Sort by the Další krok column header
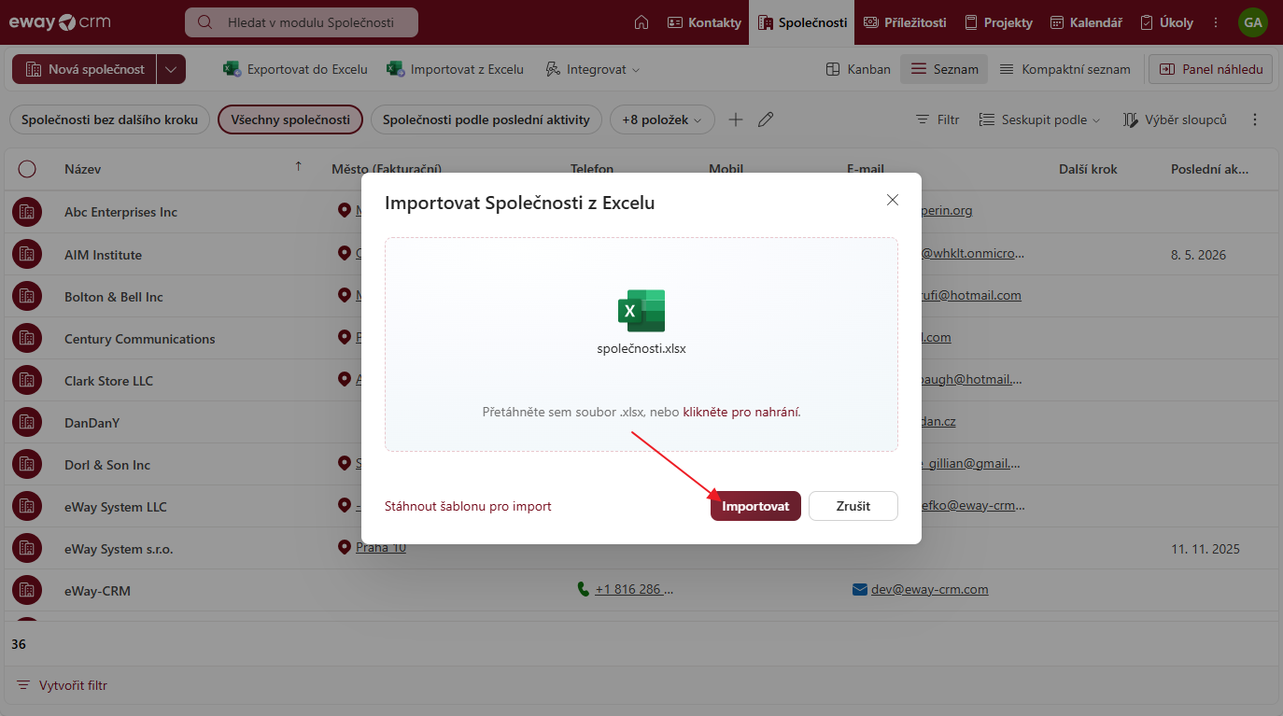1283x716 pixels. click(x=1088, y=169)
